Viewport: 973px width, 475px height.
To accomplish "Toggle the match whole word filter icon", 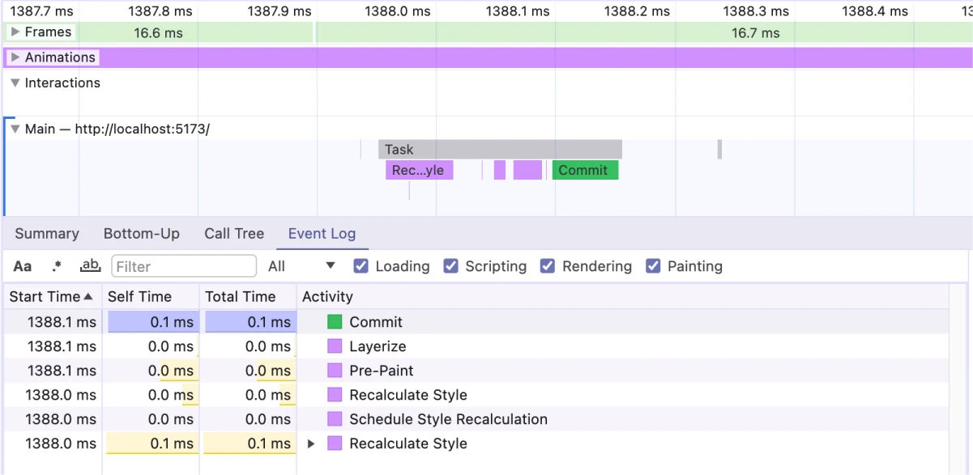I will (90, 266).
